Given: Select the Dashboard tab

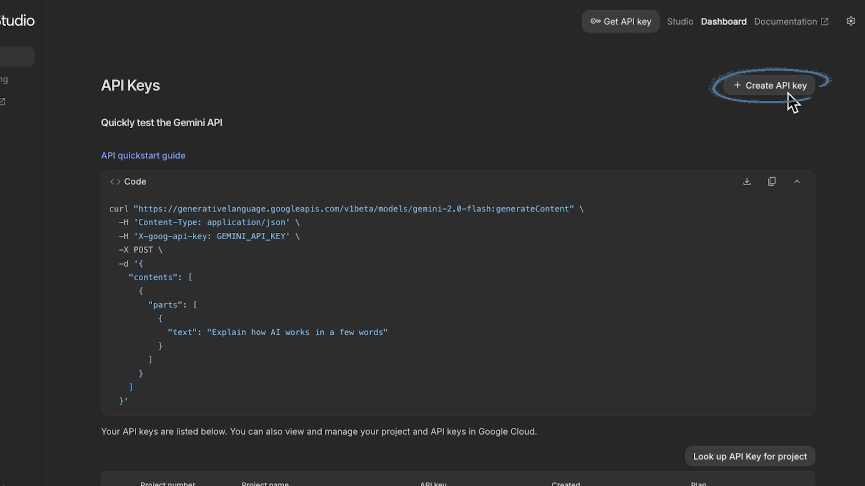Looking at the screenshot, I should point(724,21).
